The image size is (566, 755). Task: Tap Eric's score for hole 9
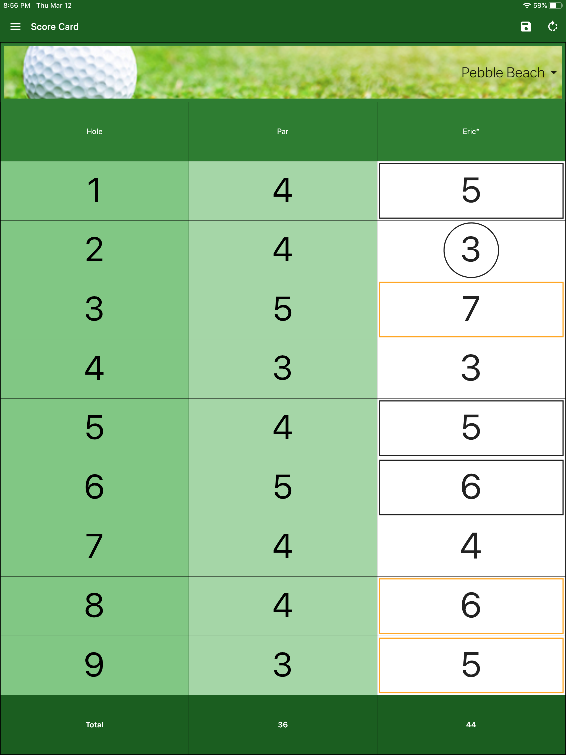pos(471,665)
